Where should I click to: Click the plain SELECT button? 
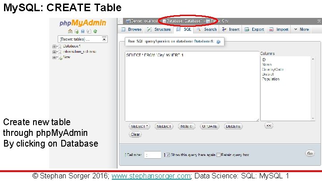pyautogui.click(x=164, y=126)
